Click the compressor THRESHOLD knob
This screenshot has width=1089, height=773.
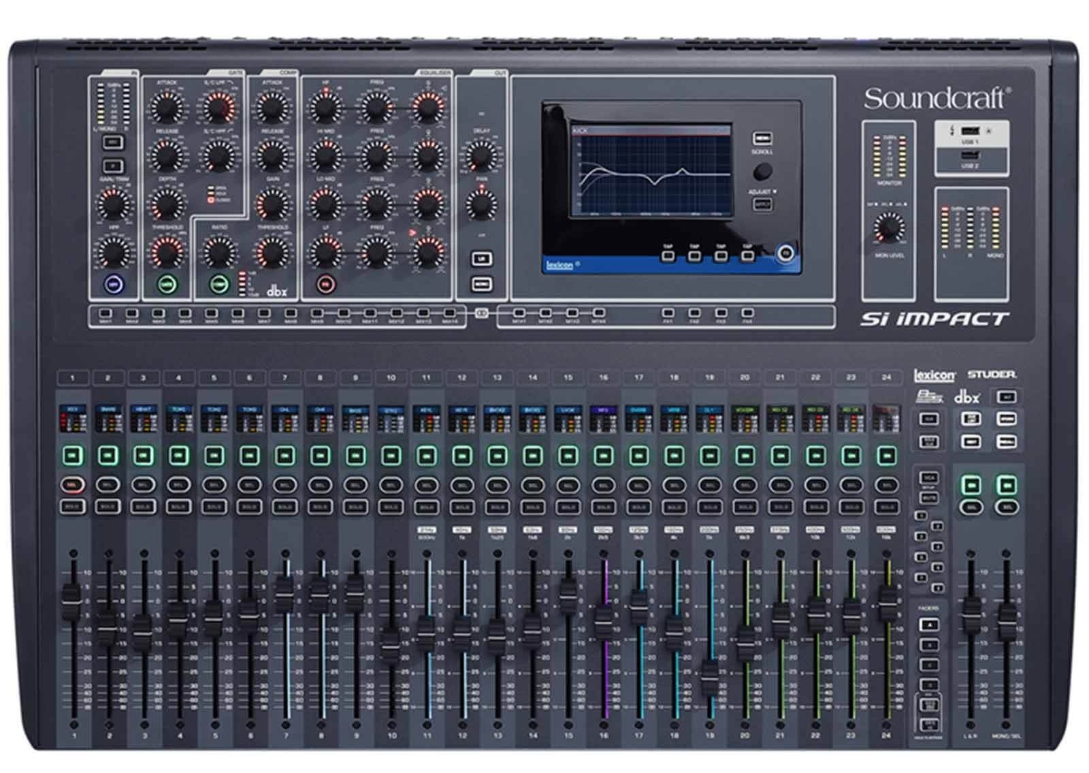272,253
